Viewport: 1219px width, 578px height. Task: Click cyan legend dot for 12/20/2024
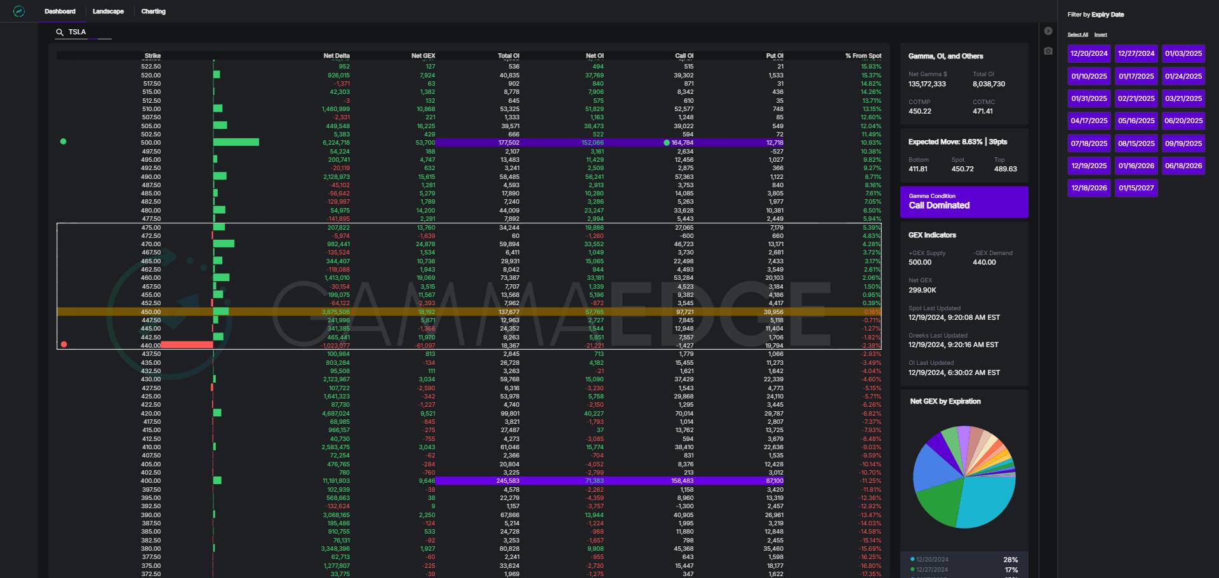click(912, 559)
